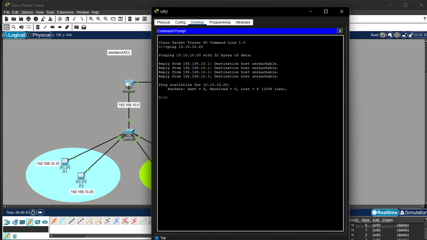Screen dimensions: 427x240
Task: Switch HR2 to the Config tab
Action: pos(180,22)
